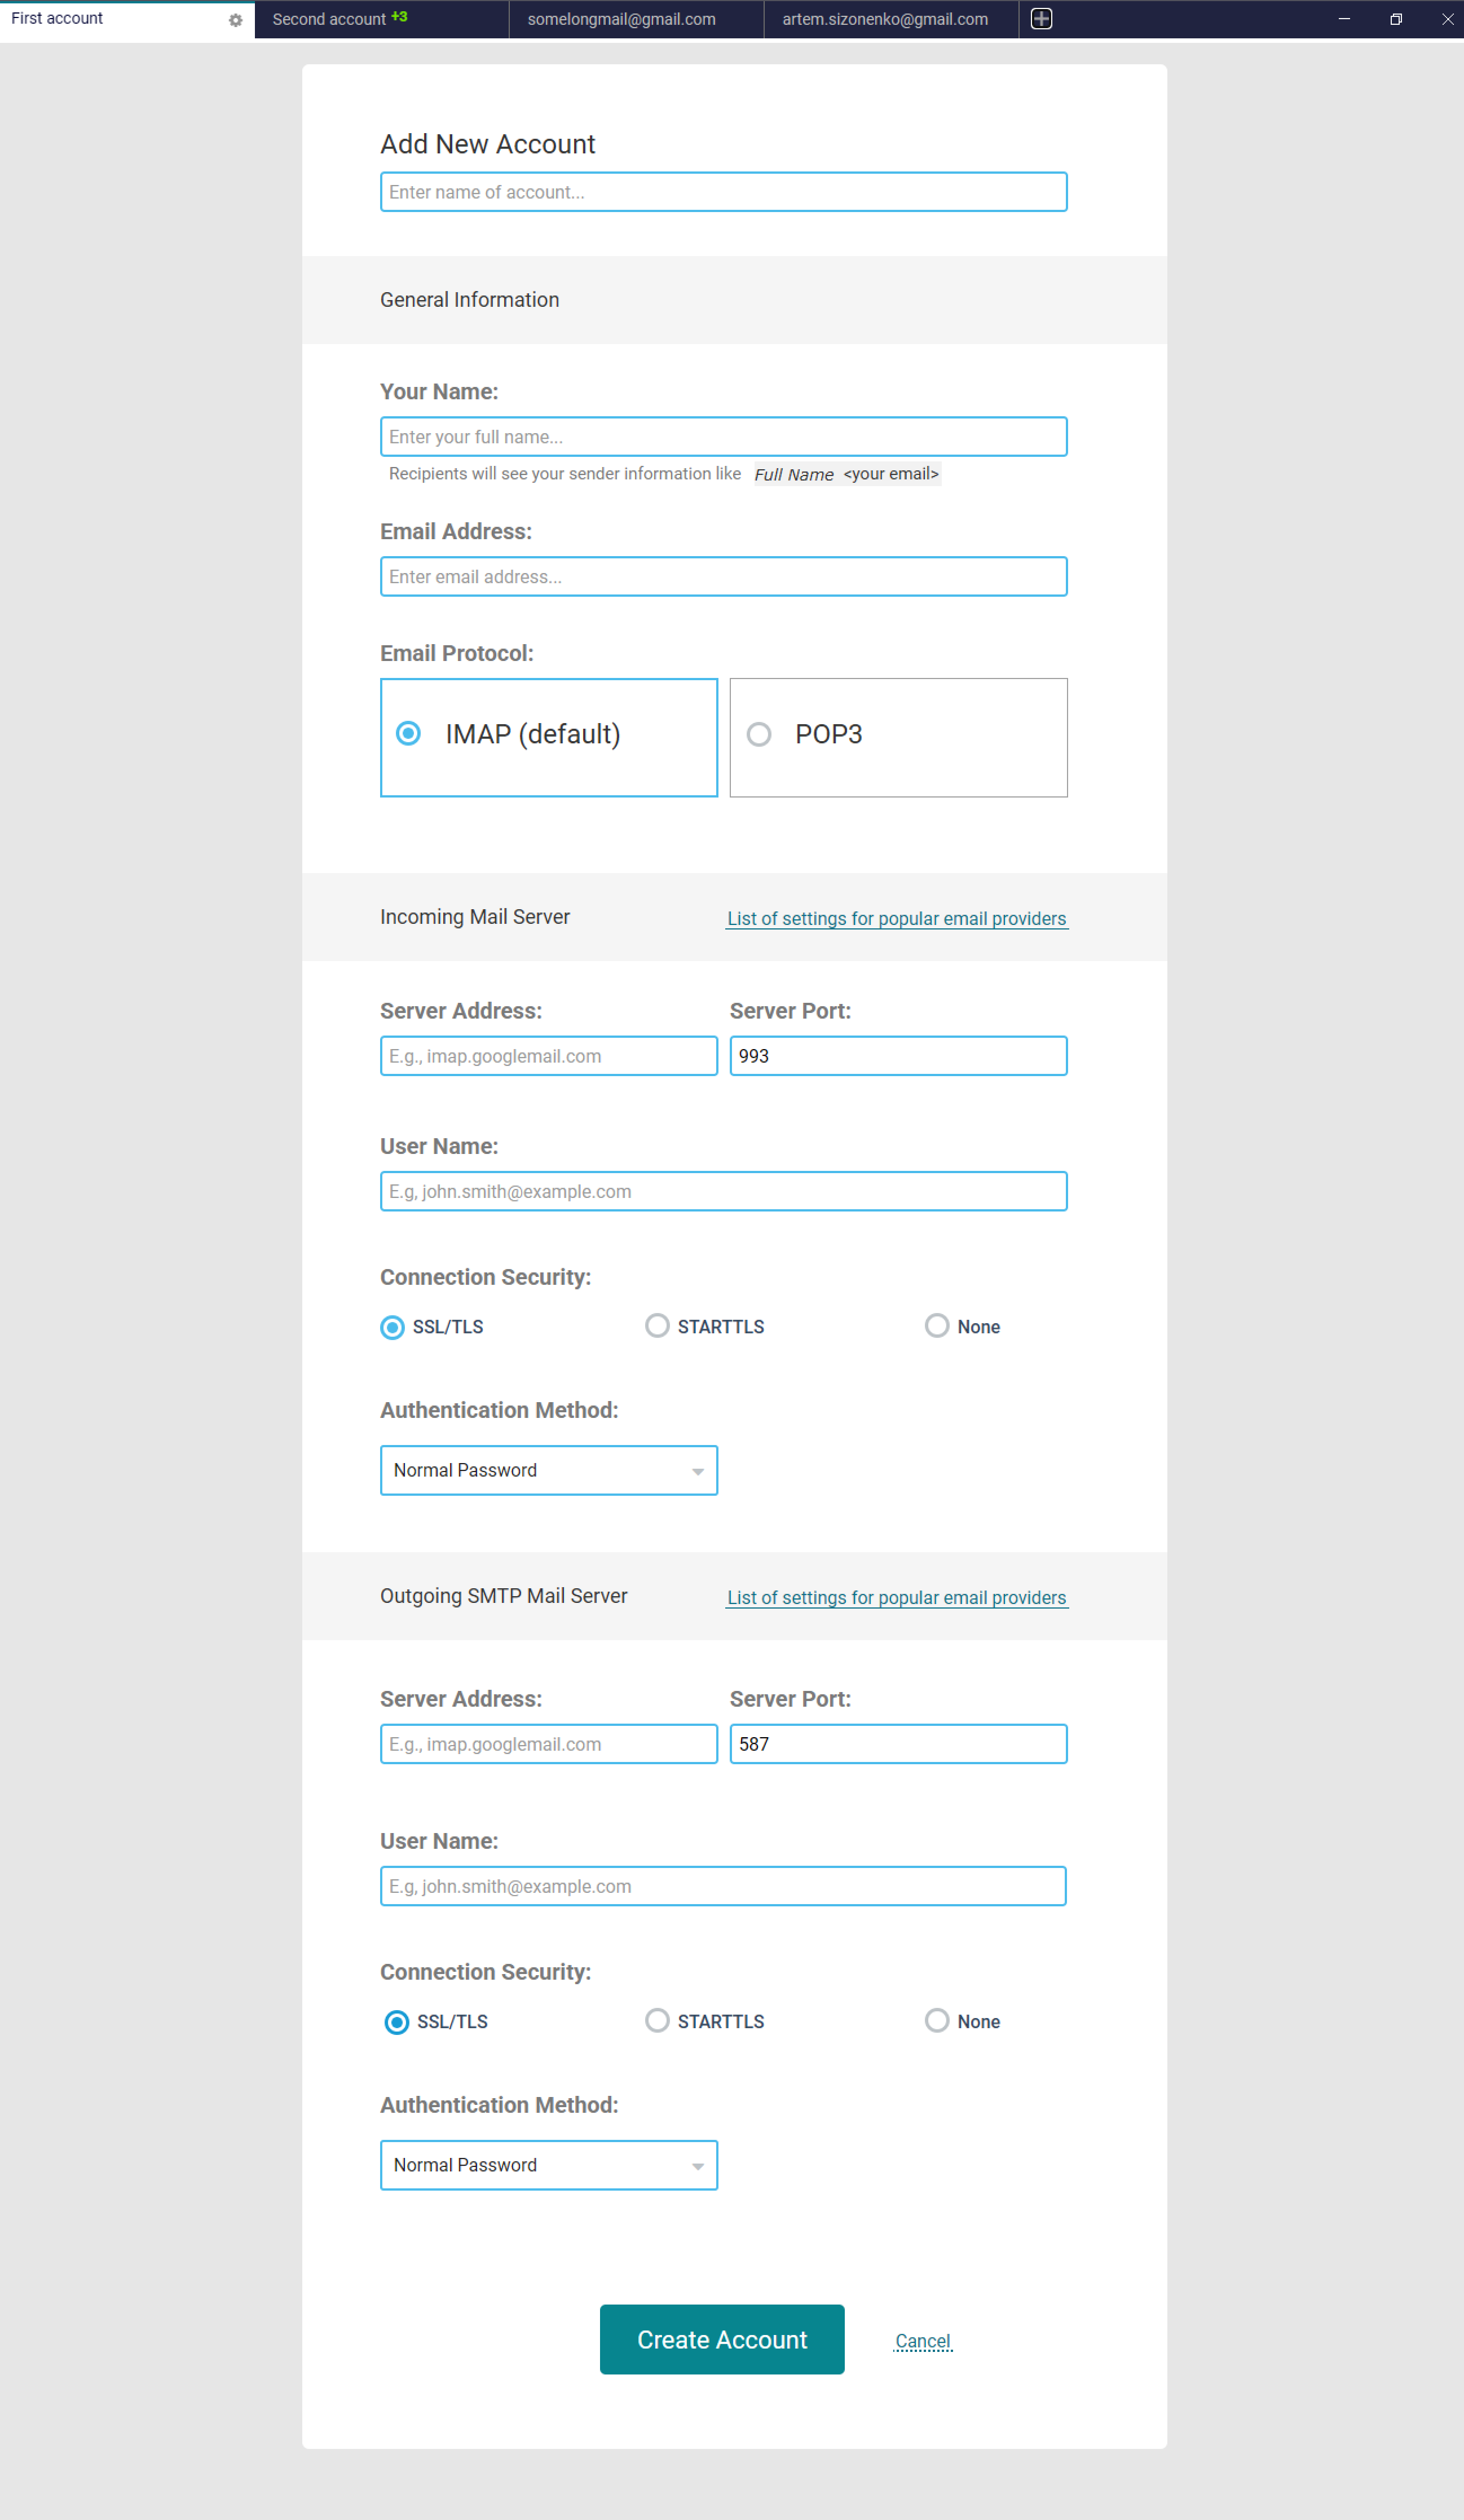Switch to the Second account tab
The height and width of the screenshot is (2520, 1464).
coord(329,19)
